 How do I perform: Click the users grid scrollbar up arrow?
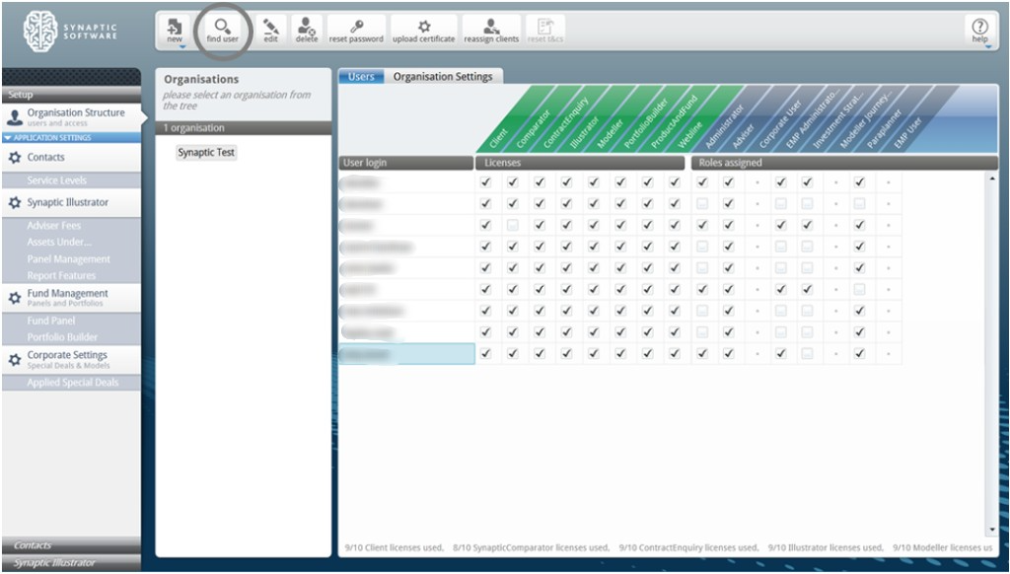coord(992,178)
